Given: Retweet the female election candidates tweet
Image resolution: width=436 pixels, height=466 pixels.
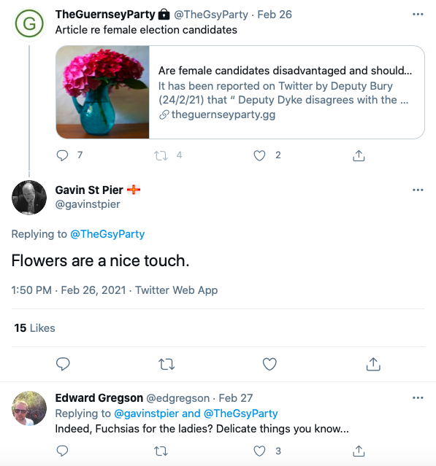Looking at the screenshot, I should point(161,155).
